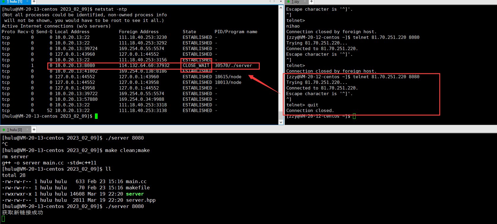Click the '18013/node' program entry
This screenshot has height=224, width=497.
[x=228, y=82]
